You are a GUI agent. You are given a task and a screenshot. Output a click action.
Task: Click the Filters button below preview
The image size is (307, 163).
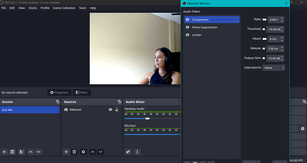pyautogui.click(x=82, y=93)
